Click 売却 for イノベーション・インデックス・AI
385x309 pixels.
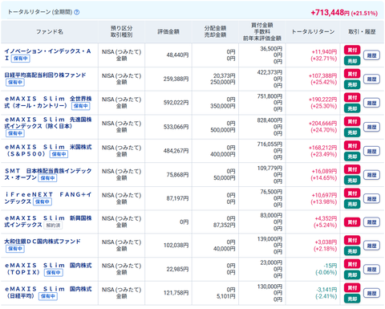click(x=352, y=61)
